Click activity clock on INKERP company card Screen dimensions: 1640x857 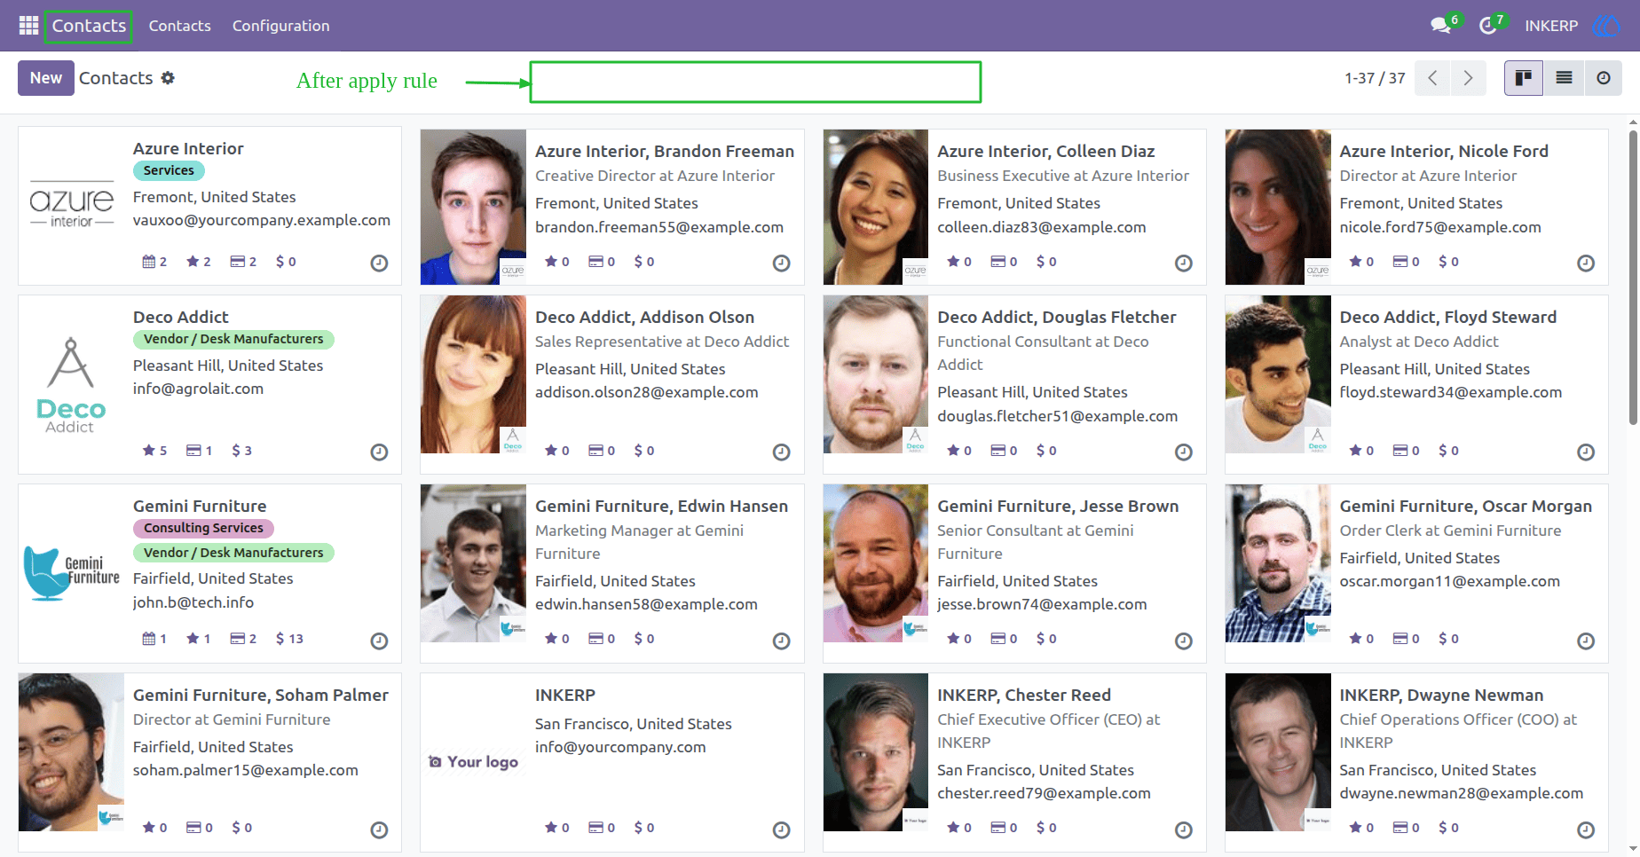point(781,829)
